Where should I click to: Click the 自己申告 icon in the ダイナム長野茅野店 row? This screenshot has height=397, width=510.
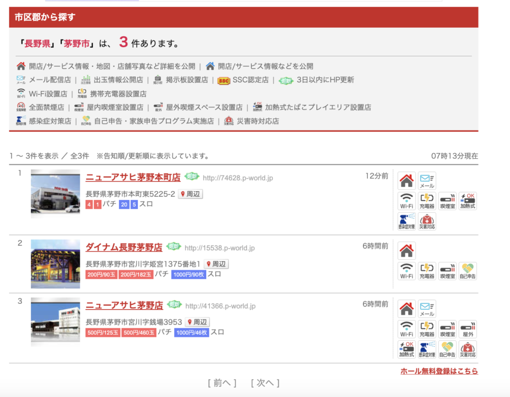pos(467,270)
